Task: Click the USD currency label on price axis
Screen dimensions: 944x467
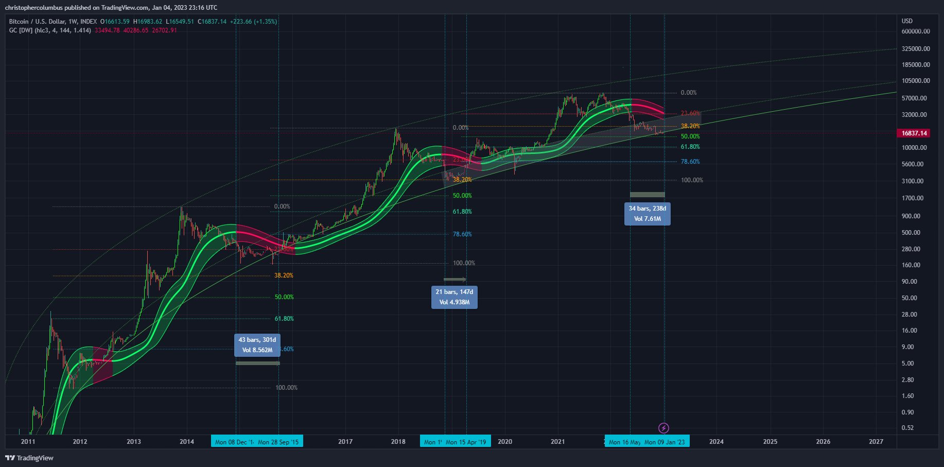Action: [x=907, y=21]
